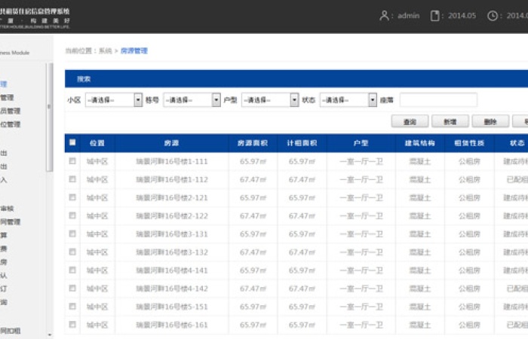Click cell 瑞景河畔16号楼2-121
The image size is (528, 339).
click(x=172, y=197)
